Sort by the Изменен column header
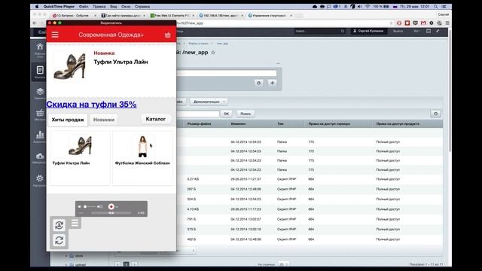The height and width of the screenshot is (271, 482). (x=238, y=123)
